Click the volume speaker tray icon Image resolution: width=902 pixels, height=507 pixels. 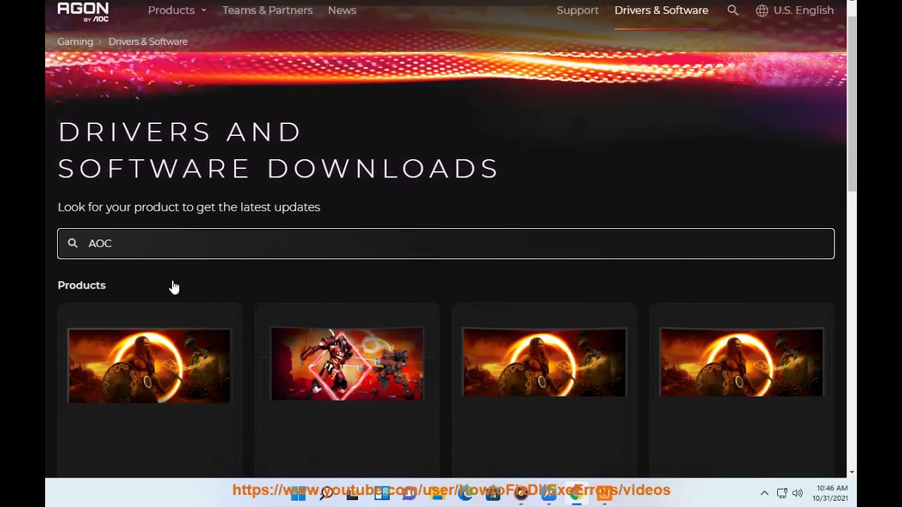pos(798,494)
